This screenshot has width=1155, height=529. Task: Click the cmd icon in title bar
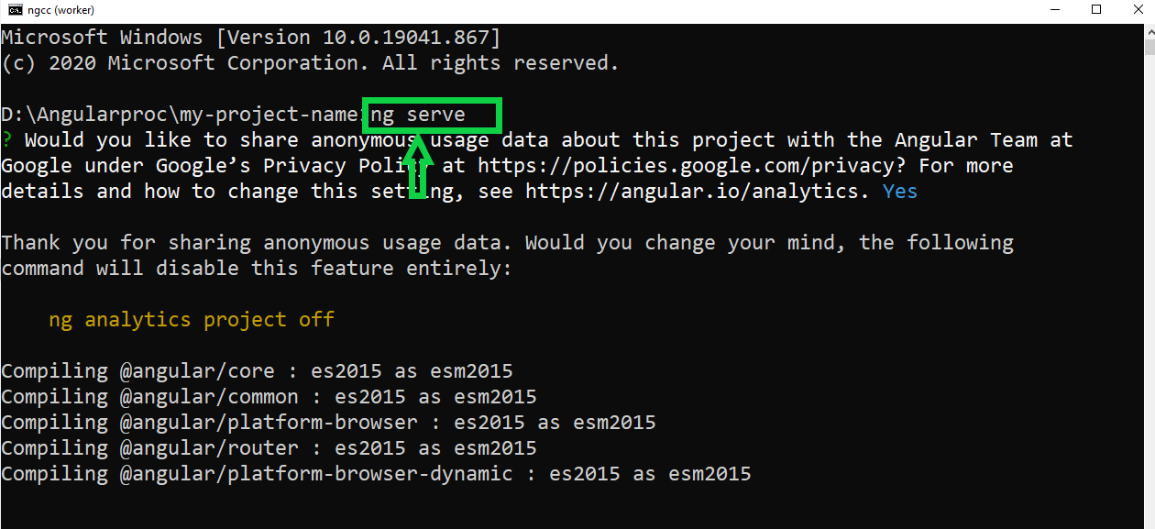click(15, 10)
